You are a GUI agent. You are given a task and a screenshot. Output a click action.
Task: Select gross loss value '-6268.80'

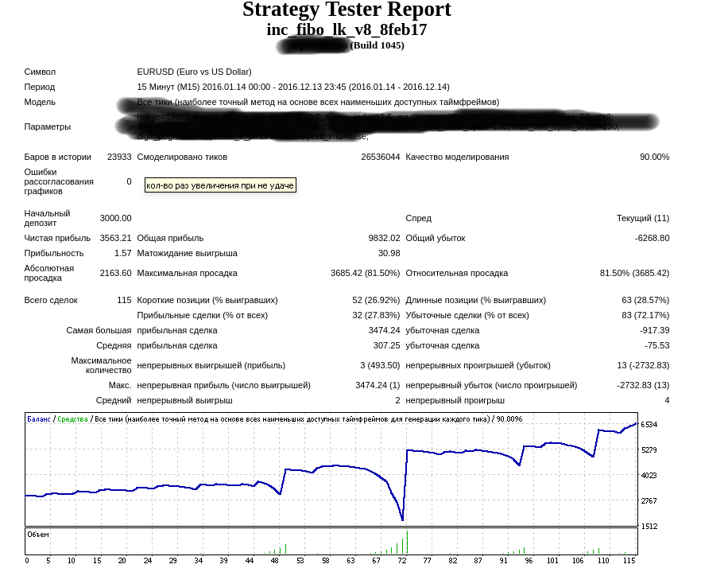click(x=652, y=239)
